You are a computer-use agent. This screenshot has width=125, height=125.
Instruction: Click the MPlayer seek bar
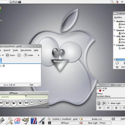click(x=36, y=97)
